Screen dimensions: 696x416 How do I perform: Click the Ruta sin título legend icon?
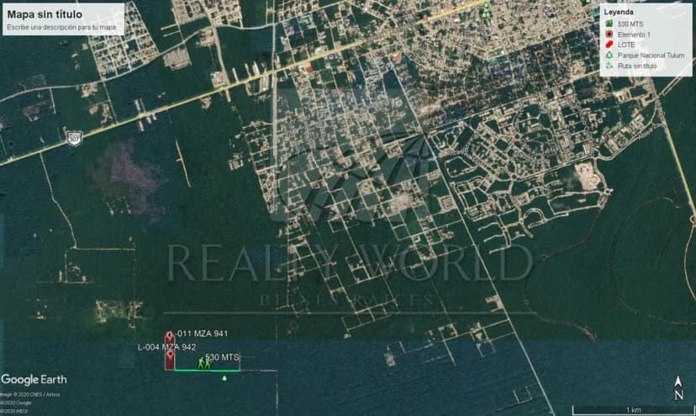pyautogui.click(x=609, y=65)
